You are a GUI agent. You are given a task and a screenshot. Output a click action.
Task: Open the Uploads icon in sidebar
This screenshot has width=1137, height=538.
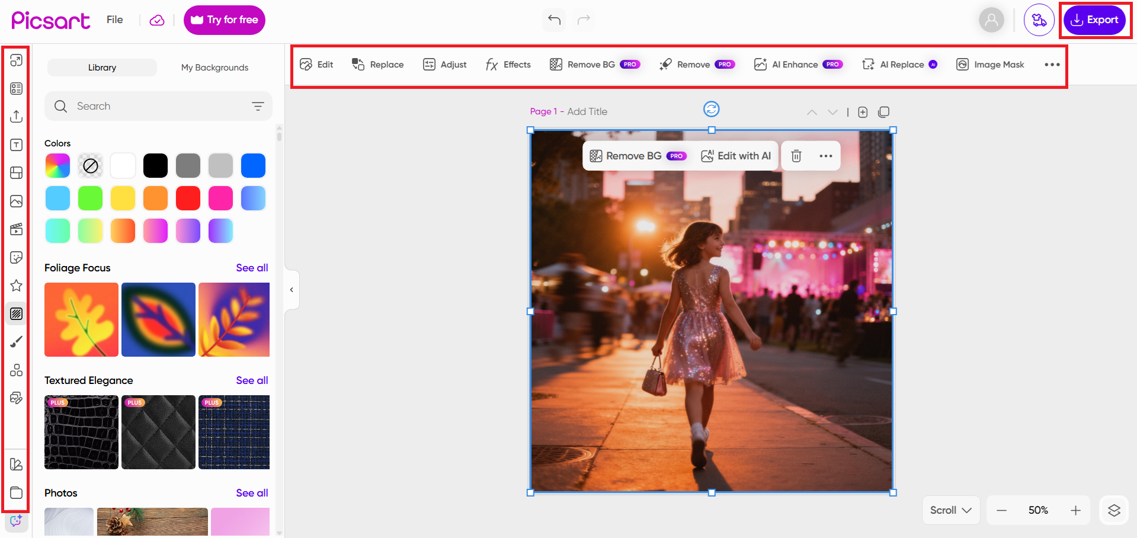point(17,117)
